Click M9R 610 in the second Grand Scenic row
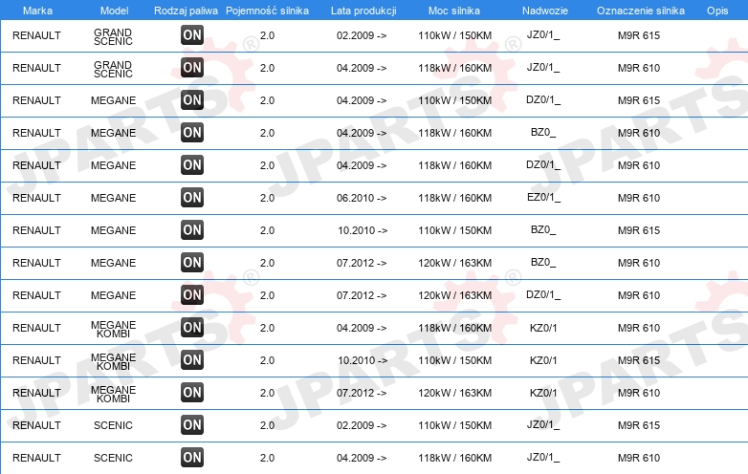Screen dimensions: 748x474 pyautogui.click(x=639, y=68)
